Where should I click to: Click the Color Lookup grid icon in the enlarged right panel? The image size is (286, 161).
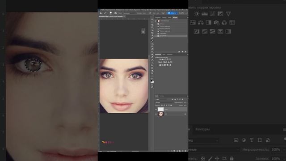tap(232, 22)
